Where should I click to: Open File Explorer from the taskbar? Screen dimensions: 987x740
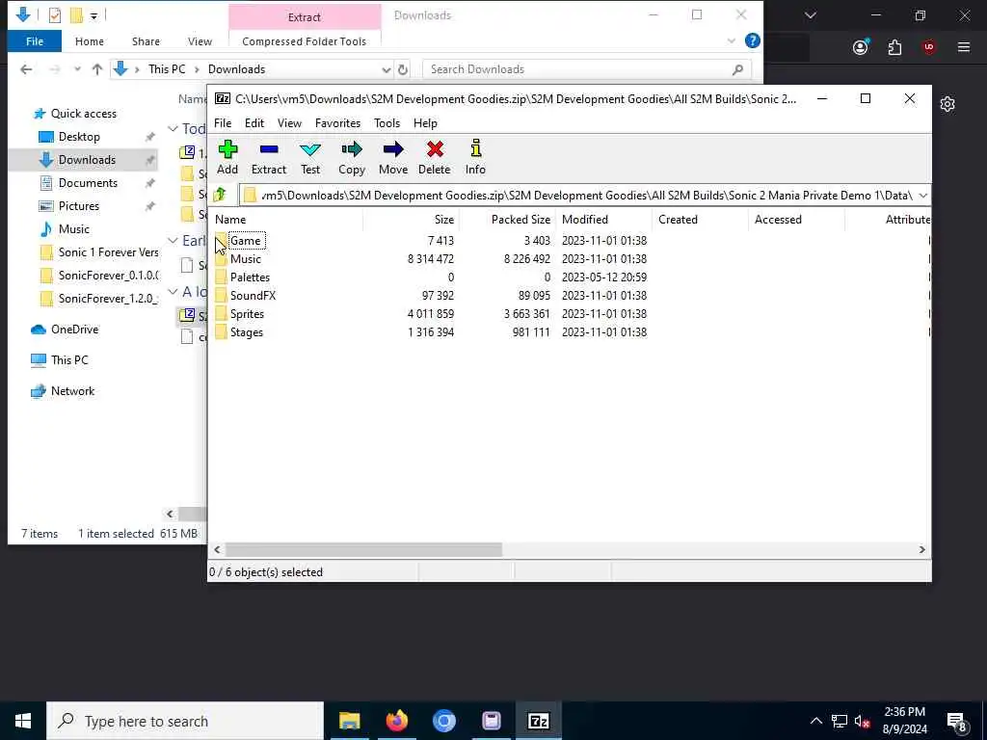(349, 721)
